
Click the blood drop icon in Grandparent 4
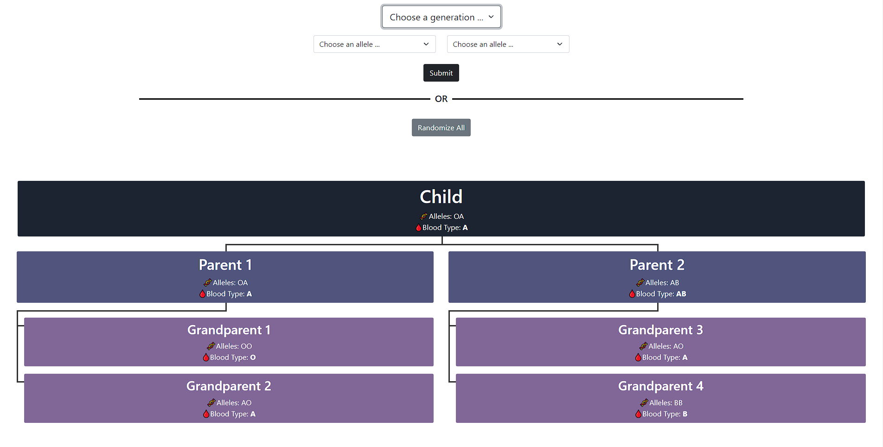coord(638,414)
